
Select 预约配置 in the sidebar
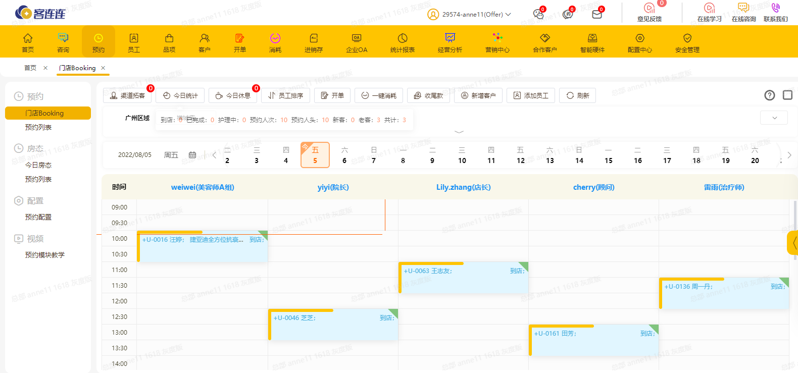38,217
